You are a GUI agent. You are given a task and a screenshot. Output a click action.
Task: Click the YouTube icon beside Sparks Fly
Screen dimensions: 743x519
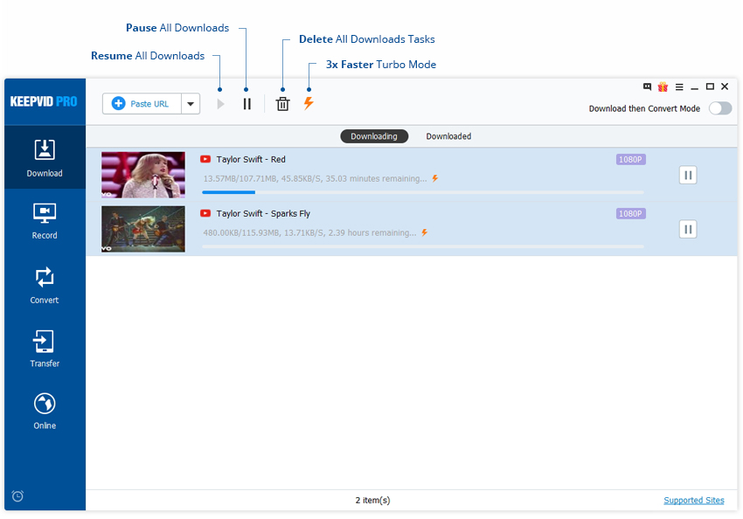pos(205,213)
